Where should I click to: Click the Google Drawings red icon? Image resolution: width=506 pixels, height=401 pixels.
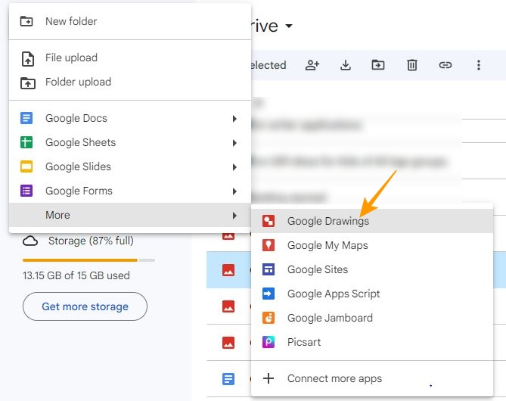[269, 221]
